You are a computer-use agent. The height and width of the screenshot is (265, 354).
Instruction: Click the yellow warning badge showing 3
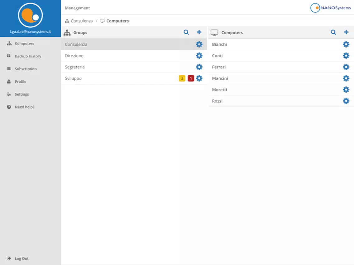pos(182,78)
